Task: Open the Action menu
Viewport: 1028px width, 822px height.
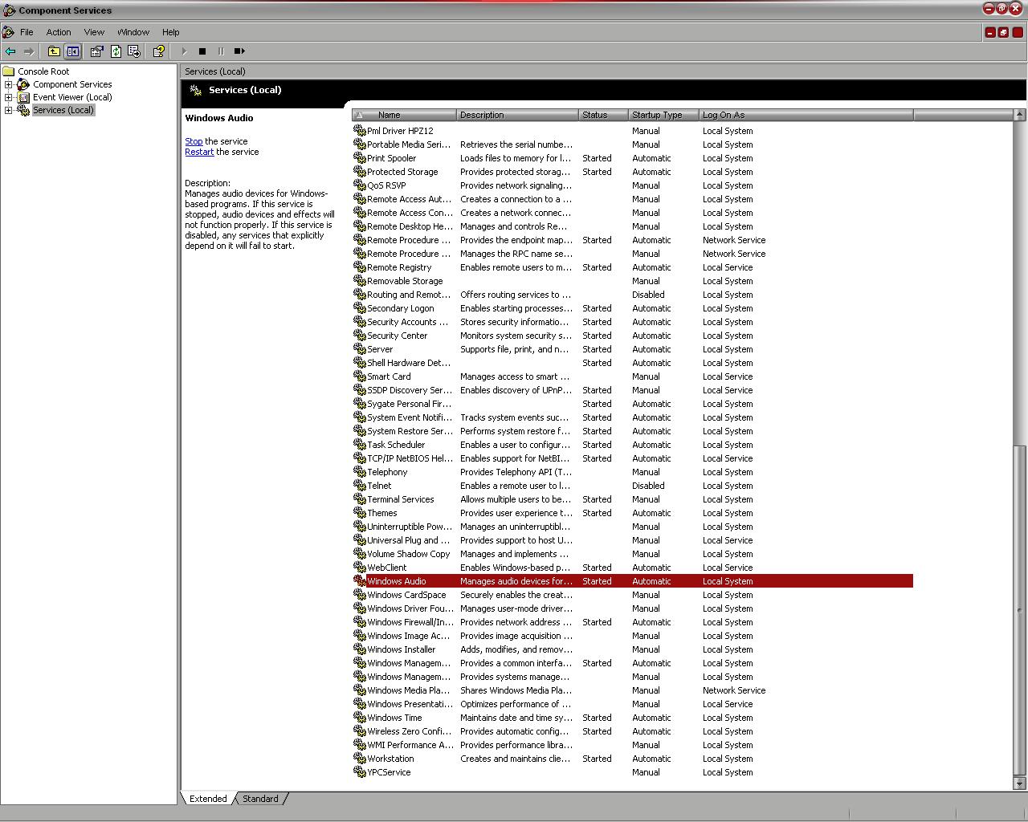Action: [x=59, y=32]
